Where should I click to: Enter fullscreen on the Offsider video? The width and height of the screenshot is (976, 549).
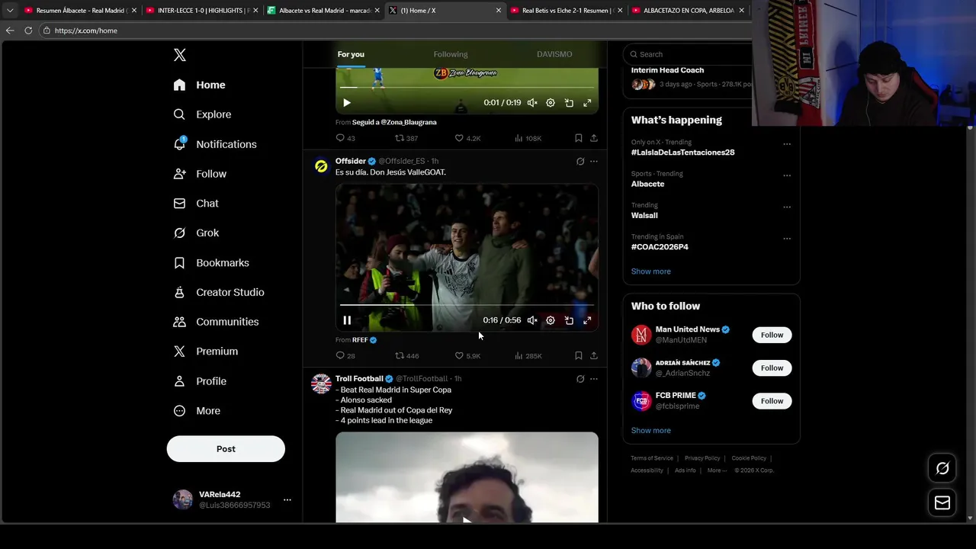click(587, 320)
